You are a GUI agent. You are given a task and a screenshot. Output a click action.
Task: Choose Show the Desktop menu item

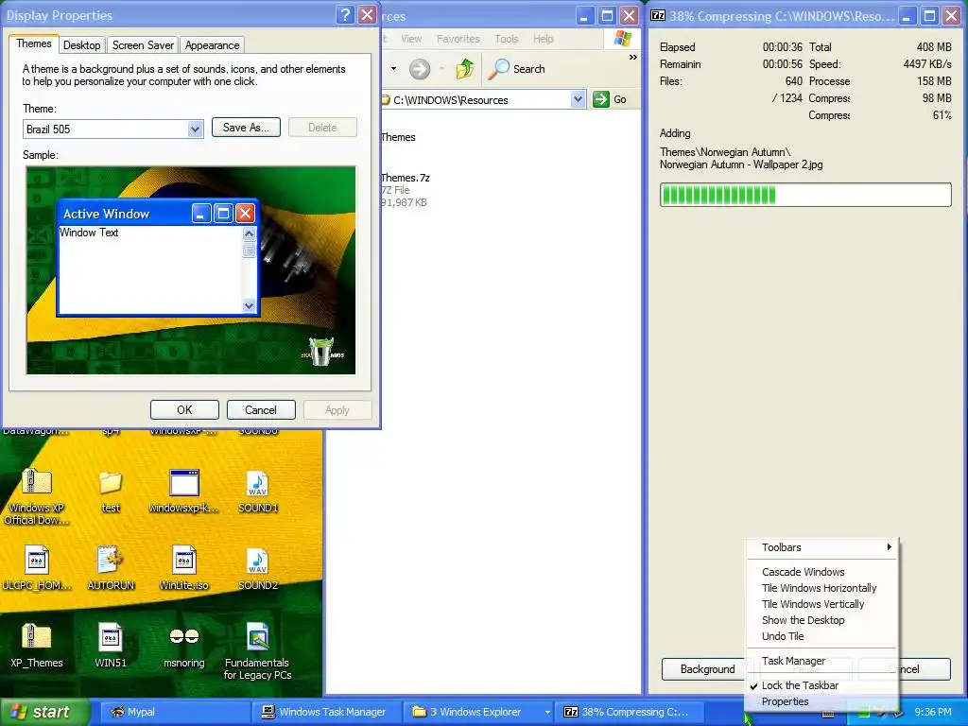coord(821,620)
